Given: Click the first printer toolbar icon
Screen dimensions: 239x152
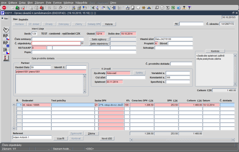Looking at the screenshot, I should [x=73, y=8].
